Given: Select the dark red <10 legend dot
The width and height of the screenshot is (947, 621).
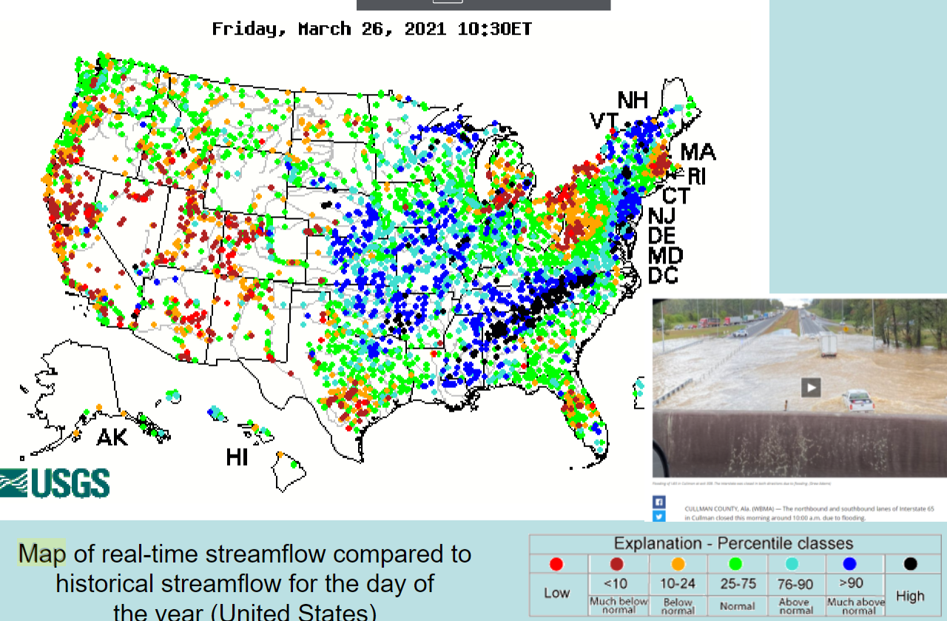Looking at the screenshot, I should coord(617,565).
